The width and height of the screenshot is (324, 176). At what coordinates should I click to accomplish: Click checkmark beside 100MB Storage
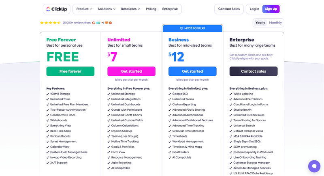48,94
